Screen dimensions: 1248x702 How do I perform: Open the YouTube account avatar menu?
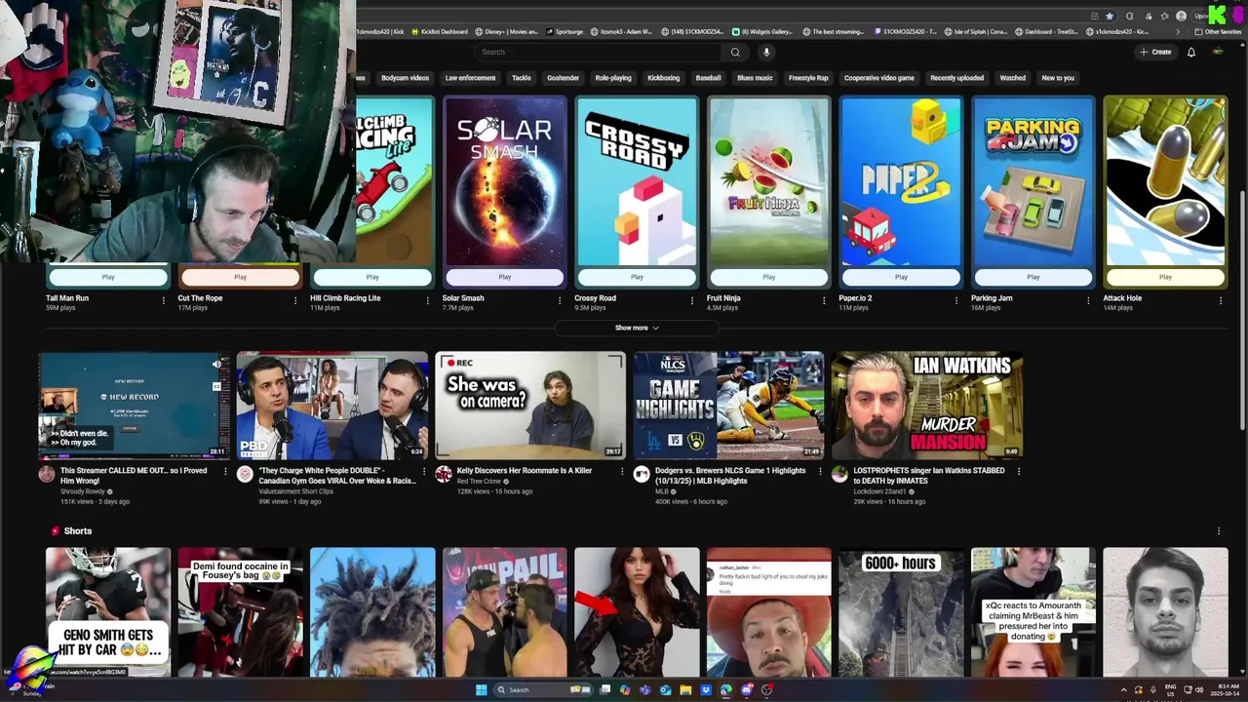click(1218, 52)
